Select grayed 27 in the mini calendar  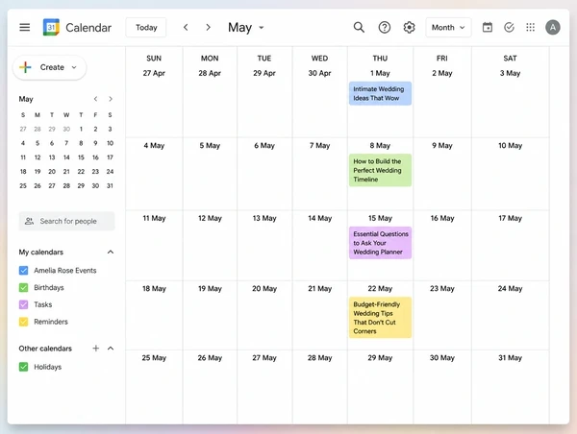click(x=23, y=129)
